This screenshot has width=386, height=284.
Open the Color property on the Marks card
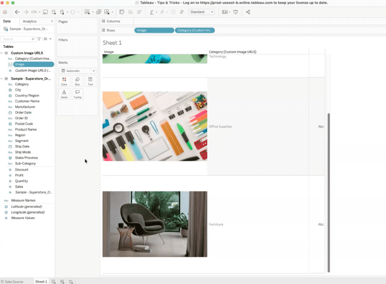pos(64,81)
